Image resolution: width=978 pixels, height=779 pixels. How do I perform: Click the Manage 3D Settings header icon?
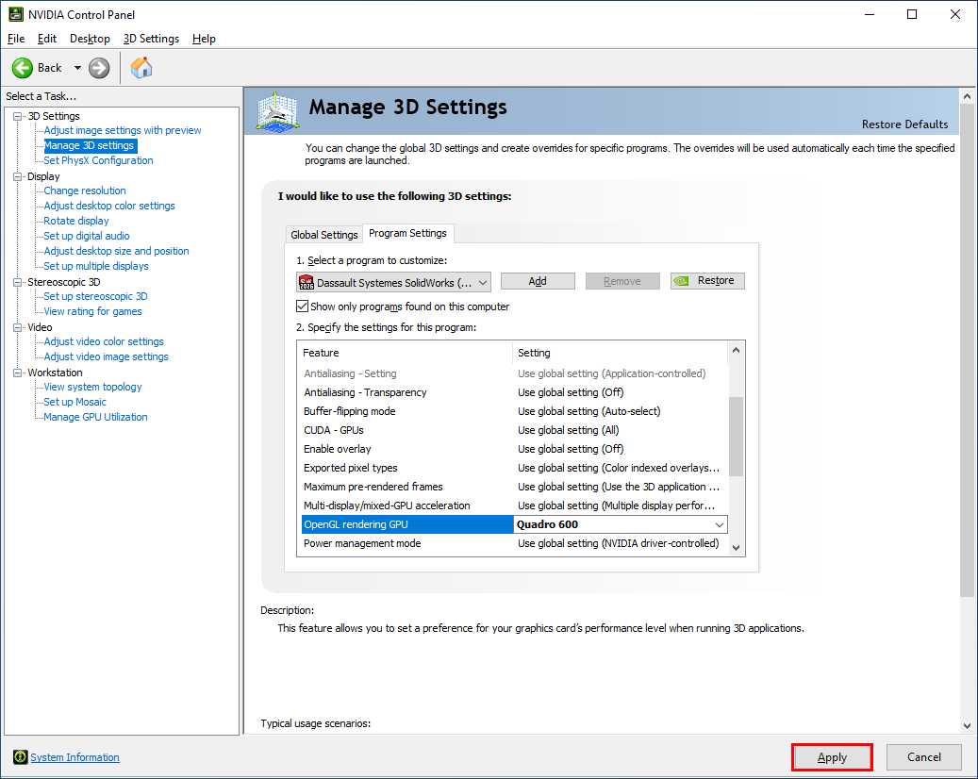[x=277, y=111]
